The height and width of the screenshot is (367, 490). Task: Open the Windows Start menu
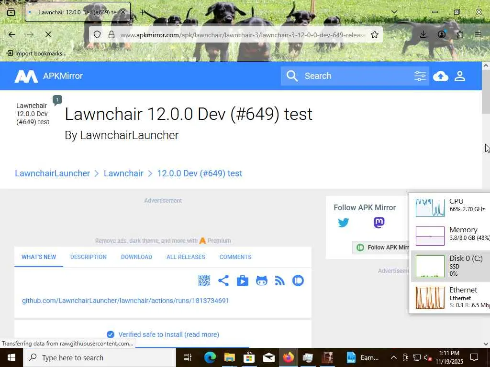11,357
